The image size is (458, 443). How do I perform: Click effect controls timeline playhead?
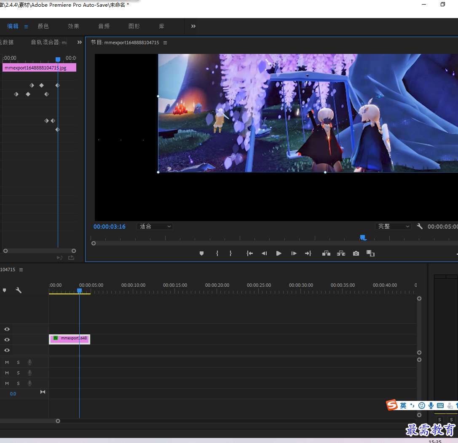58,59
